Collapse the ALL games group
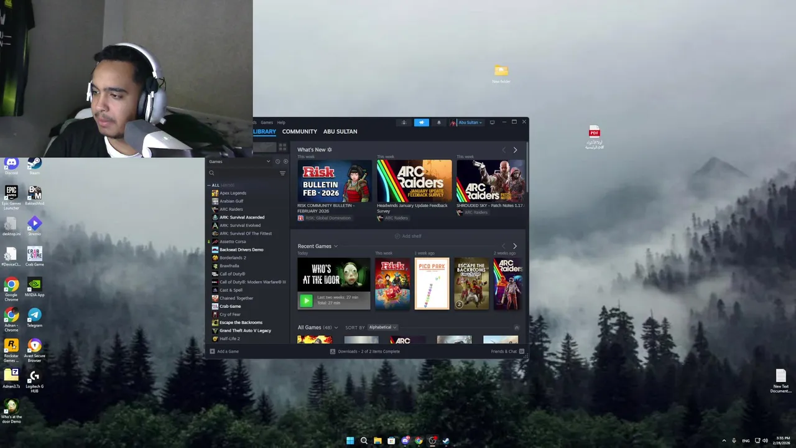This screenshot has height=448, width=796. coord(209,185)
